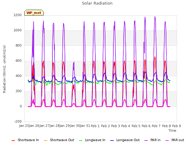Screen dimensions: 195x146
Task: Click the Solar Radiation chart title
Action: point(97,3)
